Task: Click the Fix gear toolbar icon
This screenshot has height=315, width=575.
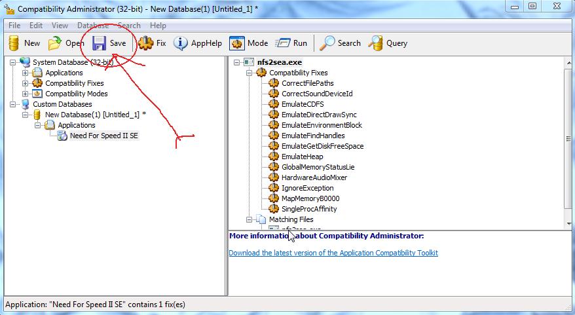Action: (145, 43)
